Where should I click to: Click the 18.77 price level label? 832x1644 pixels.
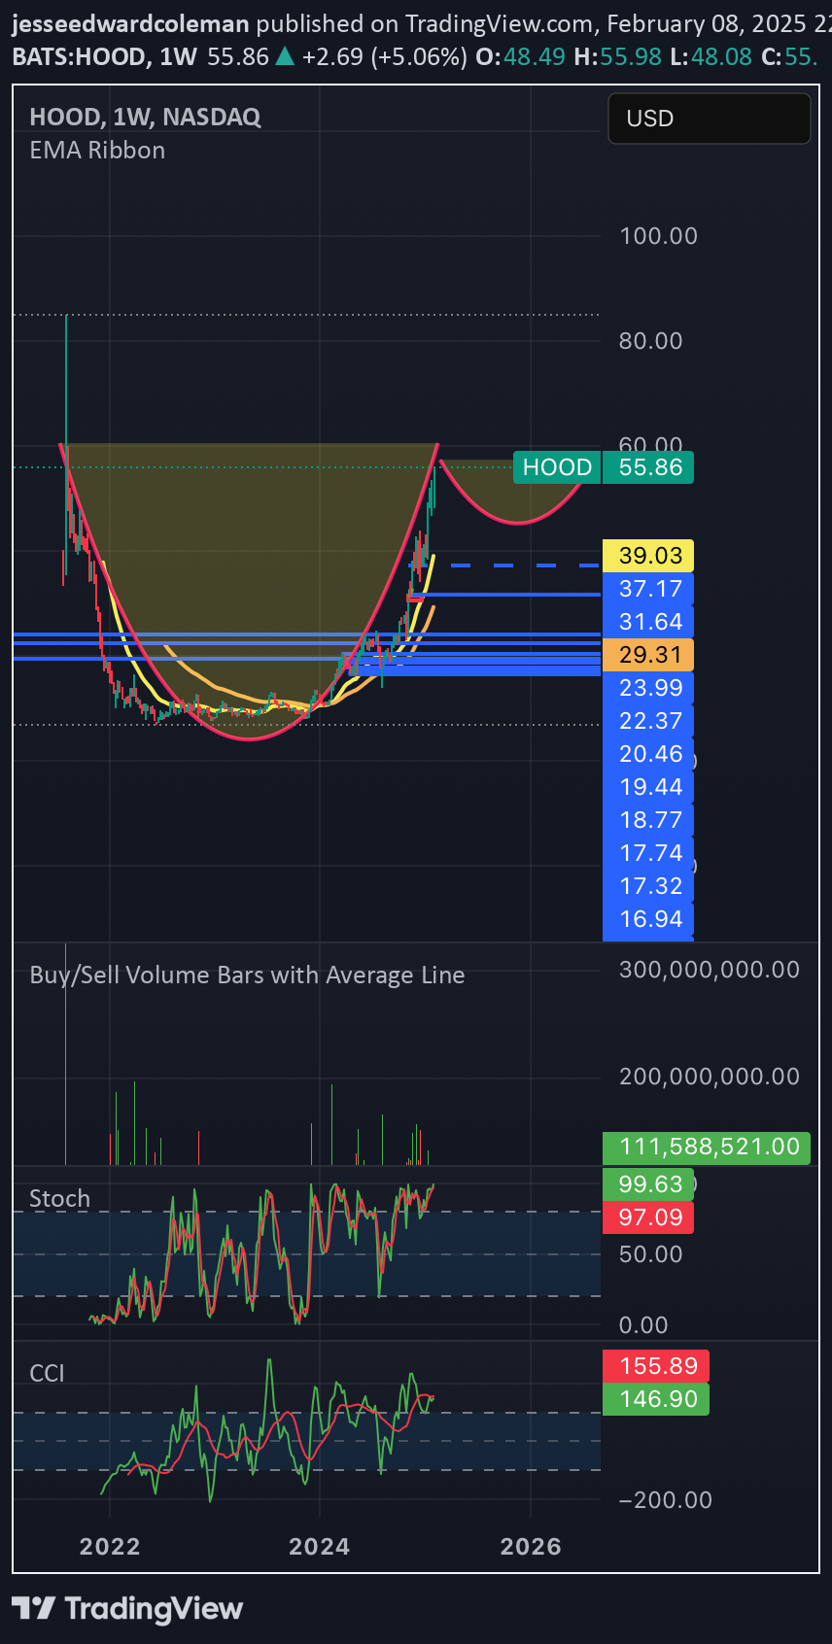(x=648, y=820)
